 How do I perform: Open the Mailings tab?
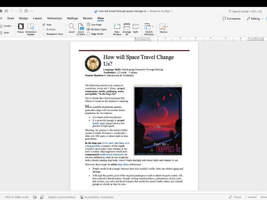pos(72,18)
